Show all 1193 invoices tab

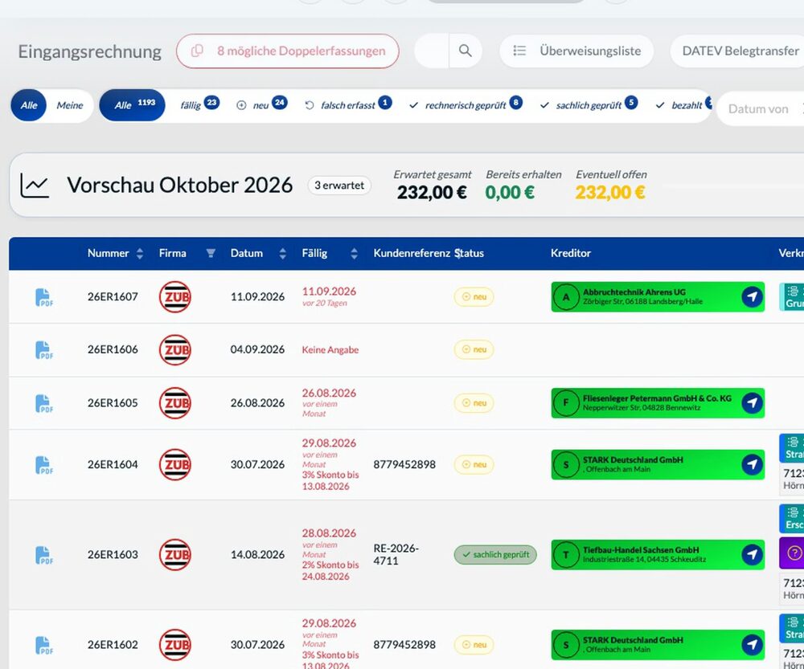pos(133,105)
